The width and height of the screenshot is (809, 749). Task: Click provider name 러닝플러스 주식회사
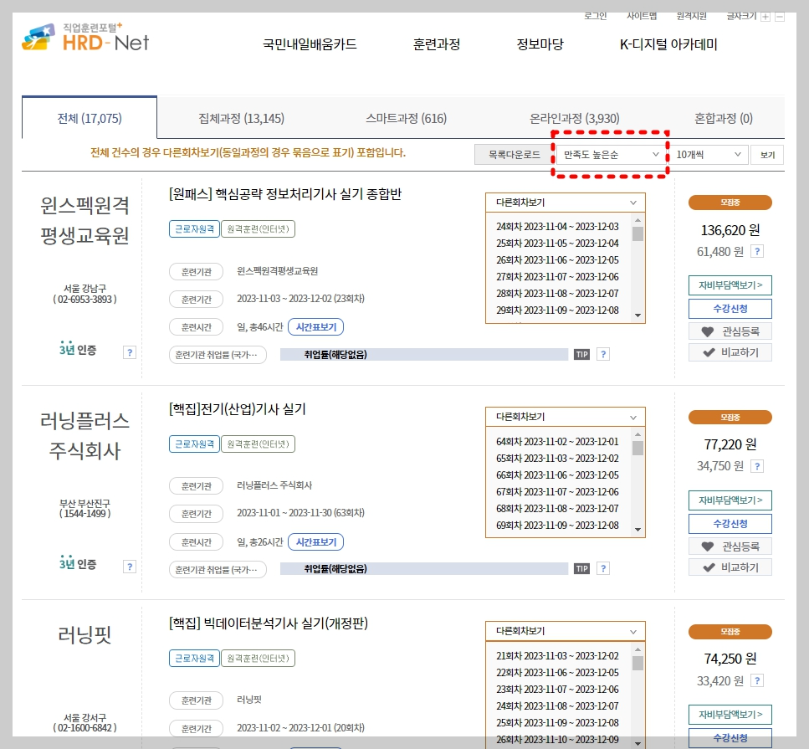point(84,436)
